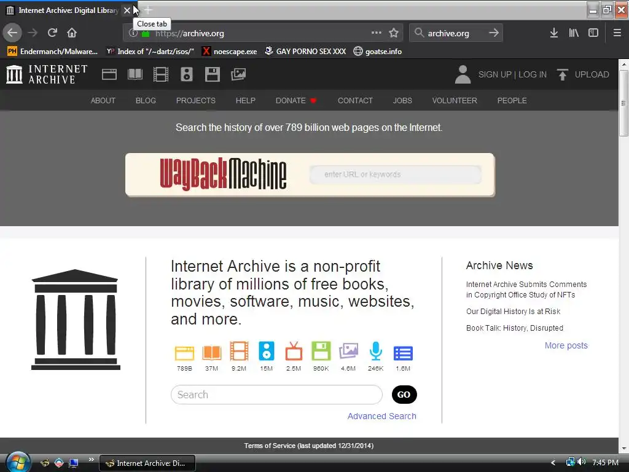The height and width of the screenshot is (472, 629).
Task: Open the Images icon in top navigation
Action: click(x=238, y=74)
